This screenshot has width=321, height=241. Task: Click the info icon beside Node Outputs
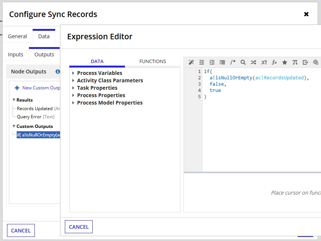pyautogui.click(x=58, y=72)
